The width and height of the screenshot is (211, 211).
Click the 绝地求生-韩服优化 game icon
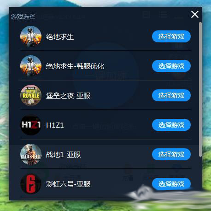tap(31, 66)
